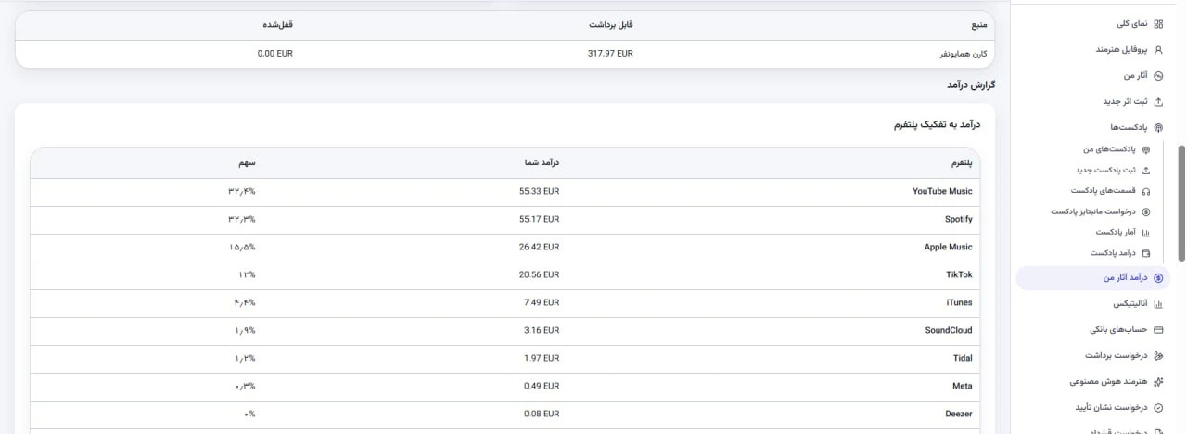The image size is (1187, 434).
Task: Click the card icon for حساب‌های بانکی
Action: 1157,329
